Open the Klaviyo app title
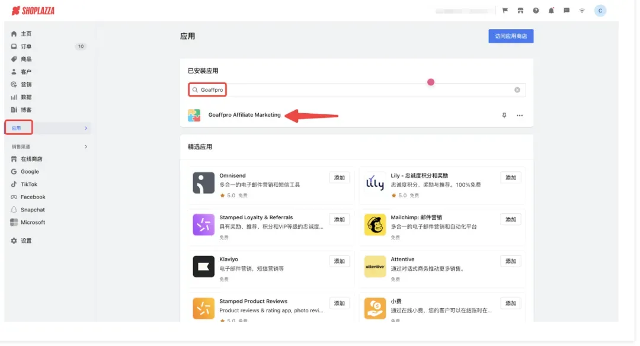Screen dimensions: 640x346 coord(229,259)
